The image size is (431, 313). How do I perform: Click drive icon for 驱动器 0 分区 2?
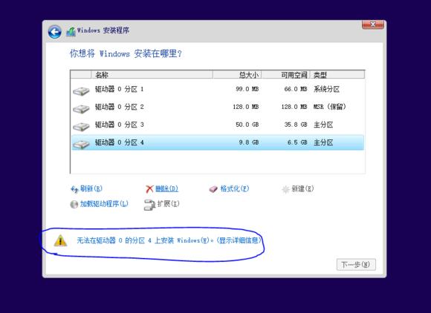tap(81, 108)
